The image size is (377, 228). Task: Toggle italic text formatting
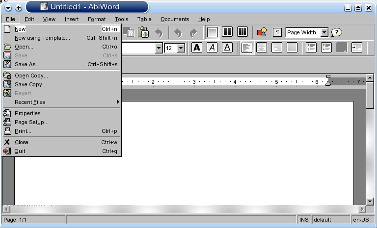pyautogui.click(x=212, y=48)
